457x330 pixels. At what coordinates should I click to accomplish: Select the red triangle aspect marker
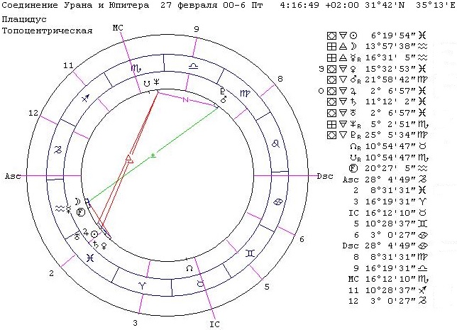pyautogui.click(x=128, y=158)
